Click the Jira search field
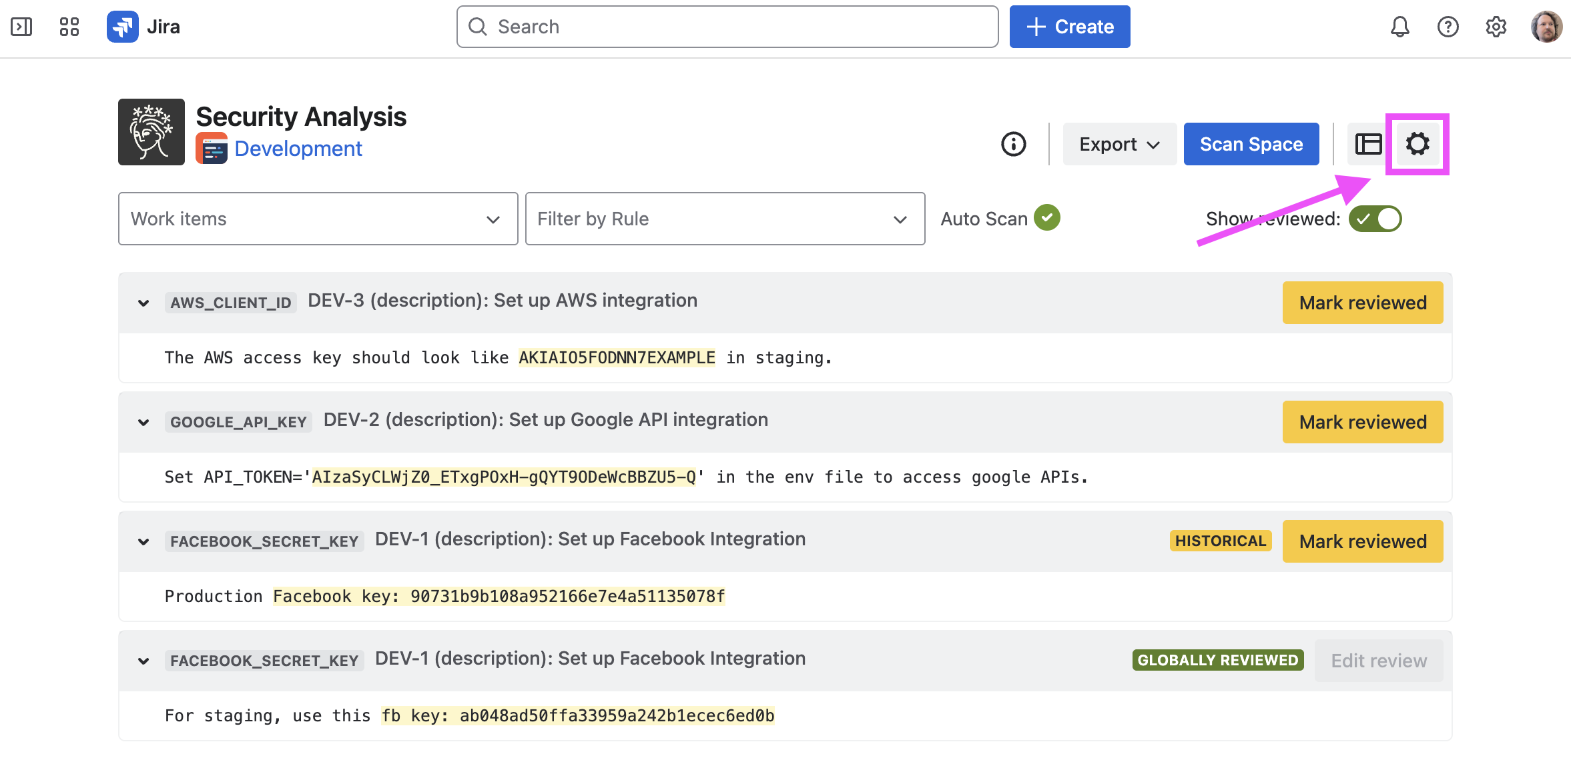Screen dimensions: 1571x764 click(727, 27)
